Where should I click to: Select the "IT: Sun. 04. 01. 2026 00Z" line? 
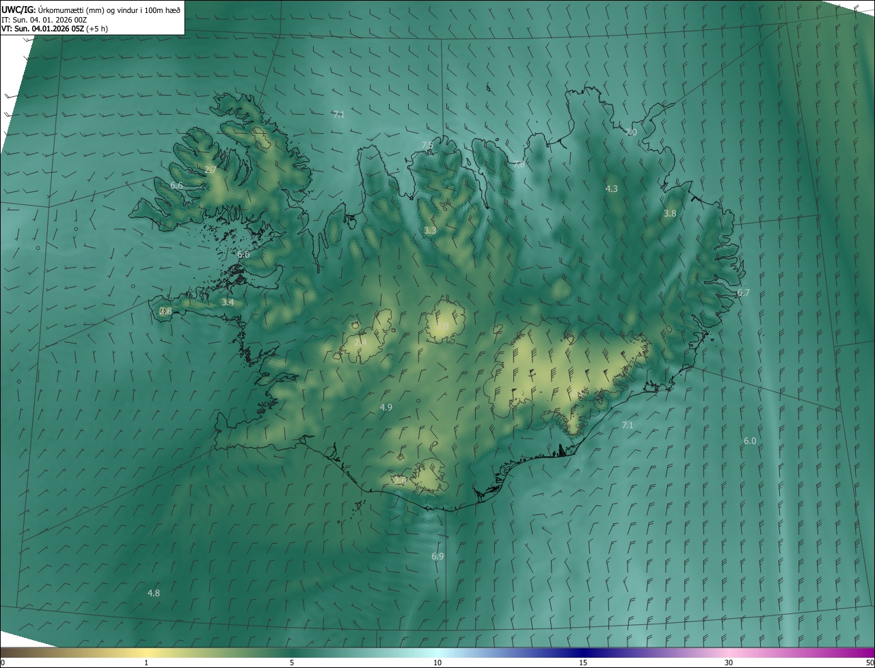click(x=44, y=20)
